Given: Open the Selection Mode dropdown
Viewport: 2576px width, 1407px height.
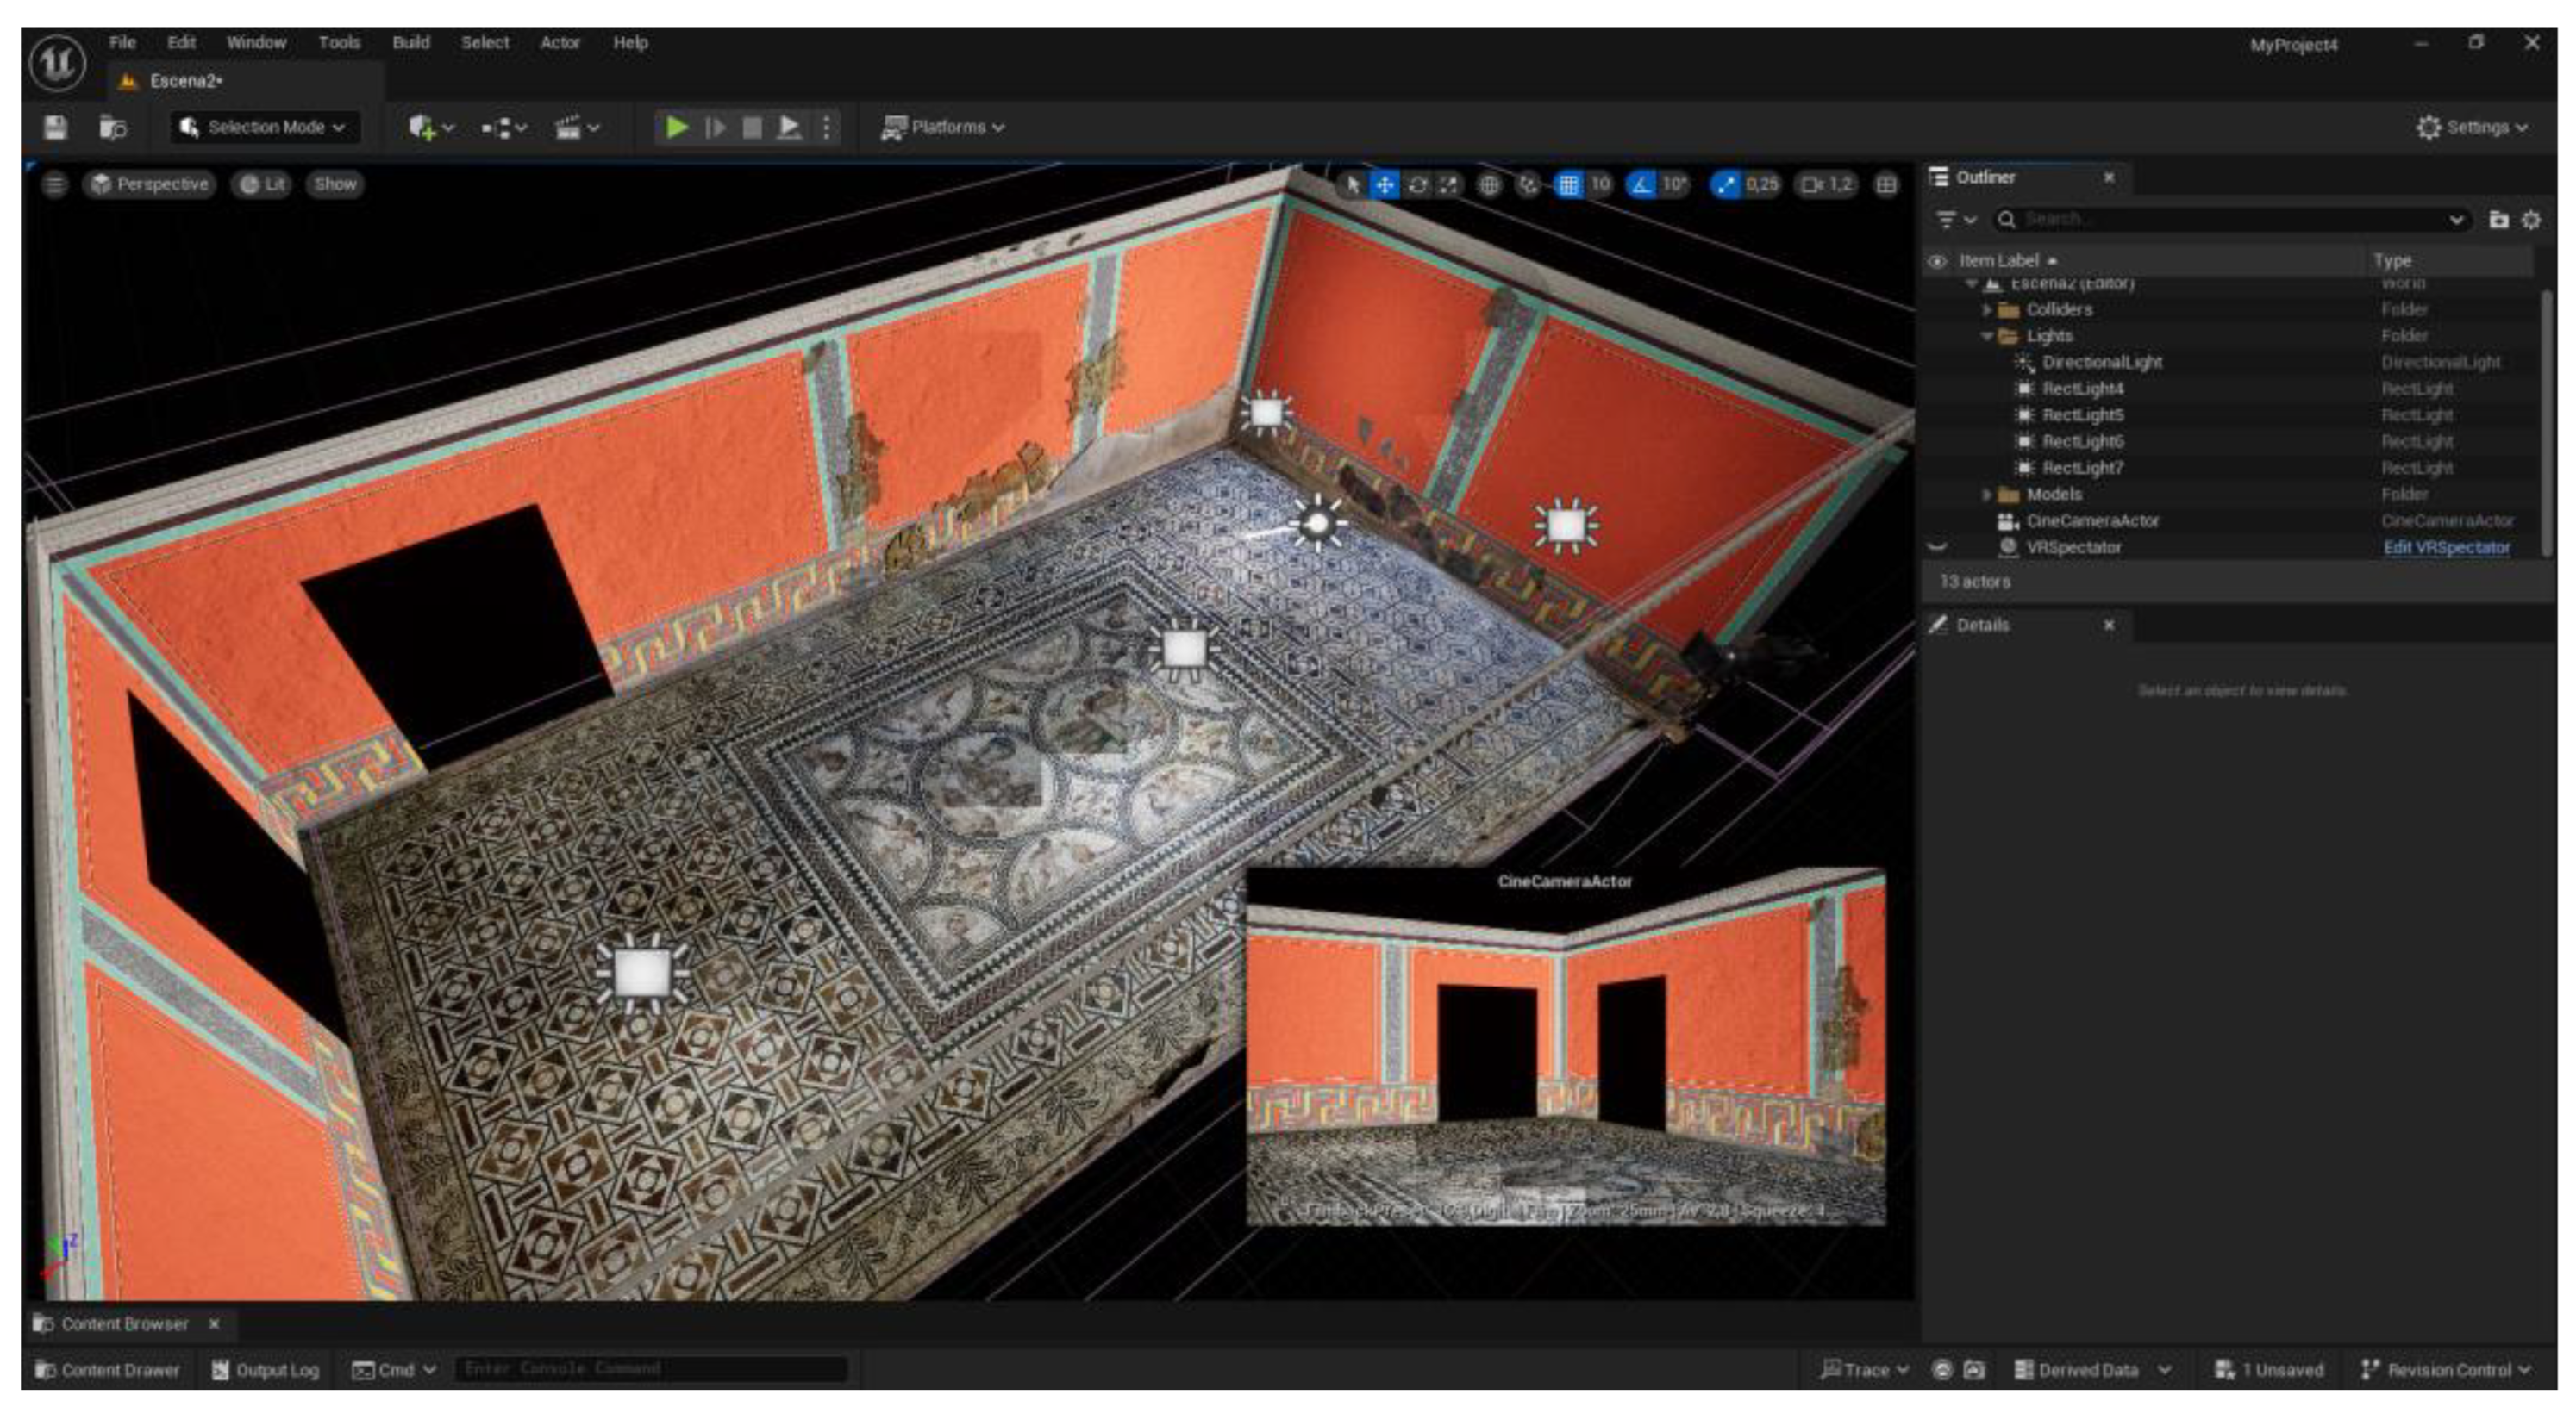Looking at the screenshot, I should 264,127.
